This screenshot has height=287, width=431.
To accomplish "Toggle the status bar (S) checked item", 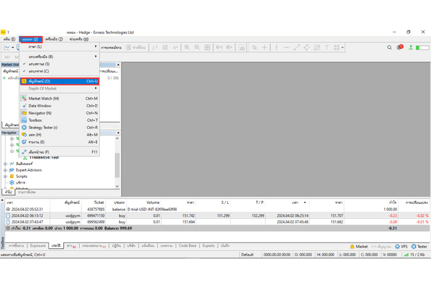I will [40, 64].
